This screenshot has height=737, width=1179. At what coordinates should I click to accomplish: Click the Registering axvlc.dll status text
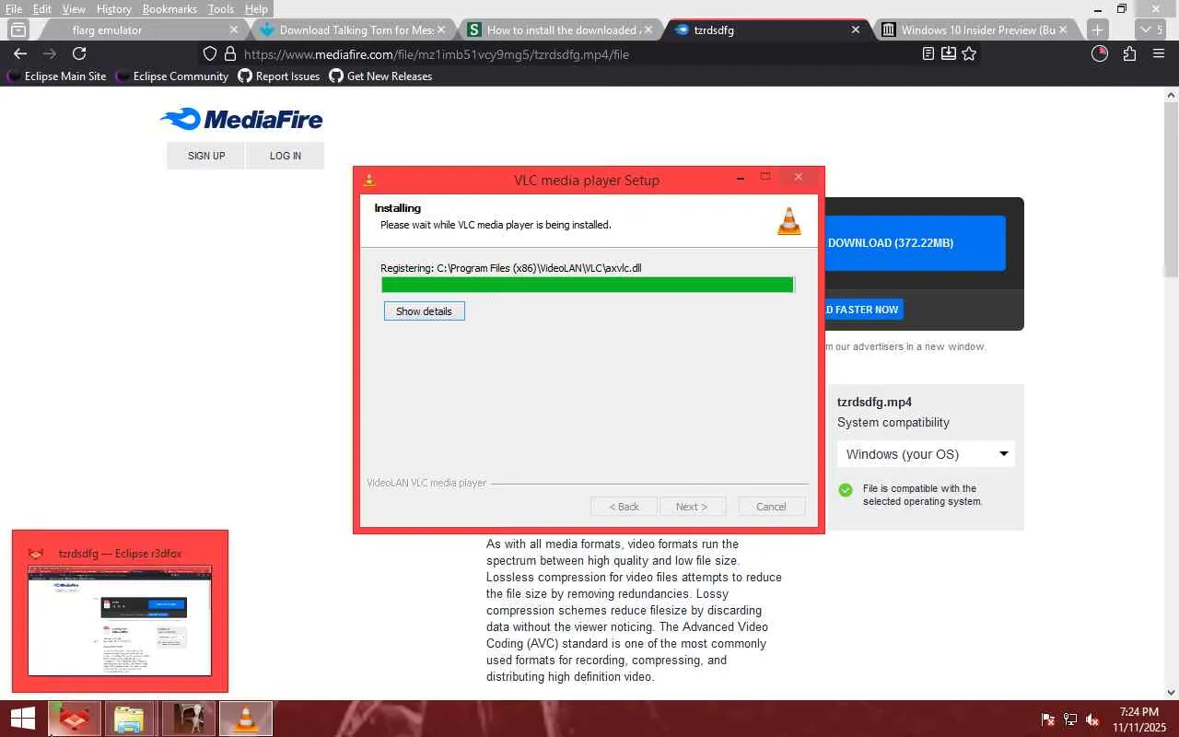[511, 268]
